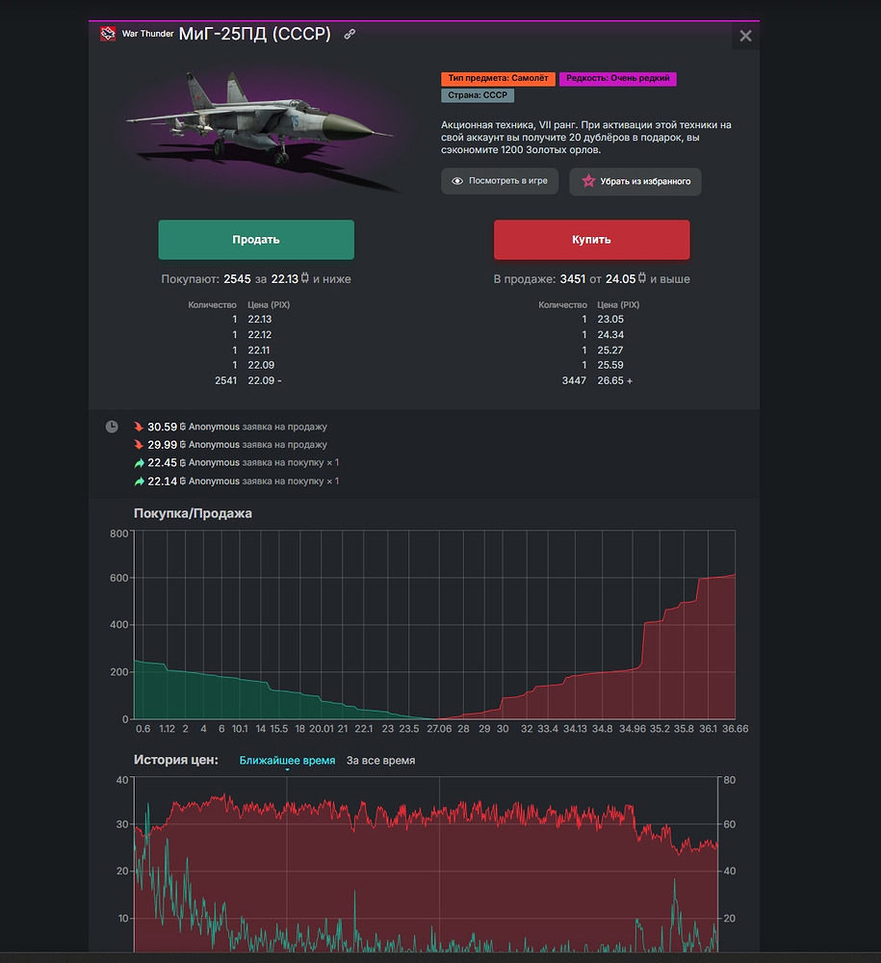Click red sell arrow next to 30.59

[139, 427]
